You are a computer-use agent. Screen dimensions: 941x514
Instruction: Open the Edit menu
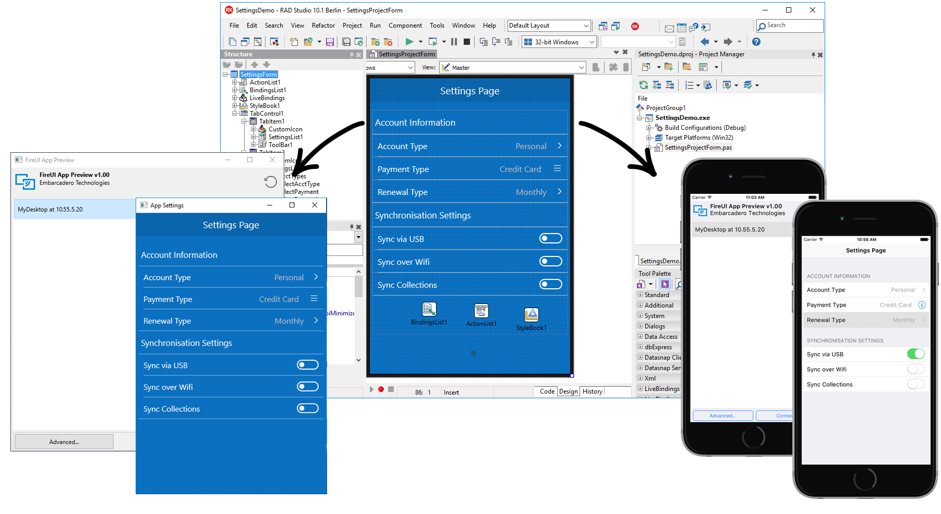pyautogui.click(x=252, y=26)
